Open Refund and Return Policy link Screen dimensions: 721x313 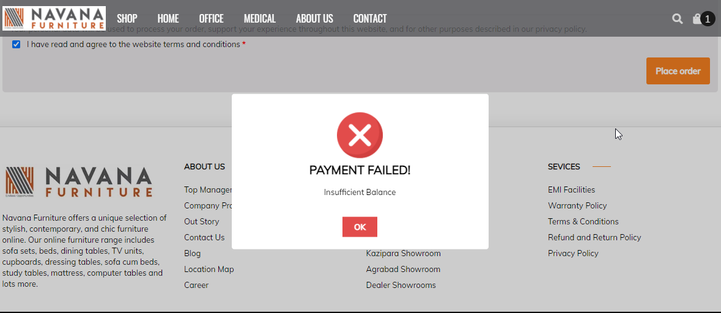594,237
